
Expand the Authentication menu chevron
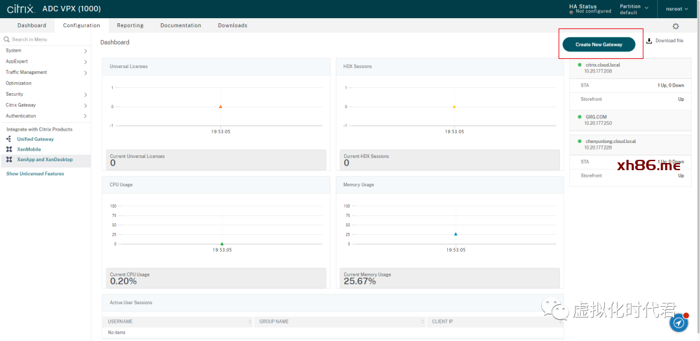tap(86, 116)
